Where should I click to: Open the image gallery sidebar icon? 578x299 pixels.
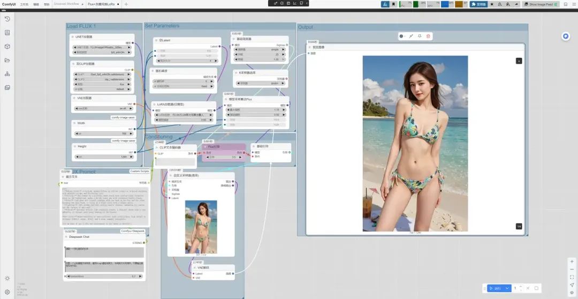click(x=7, y=87)
